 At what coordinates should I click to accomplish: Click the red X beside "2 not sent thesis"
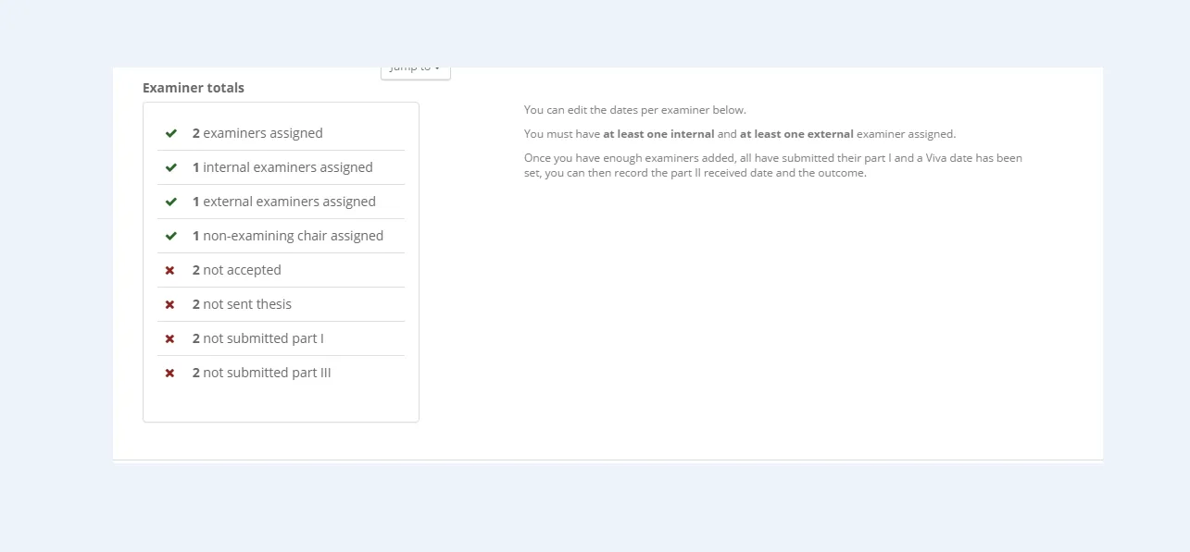[170, 304]
